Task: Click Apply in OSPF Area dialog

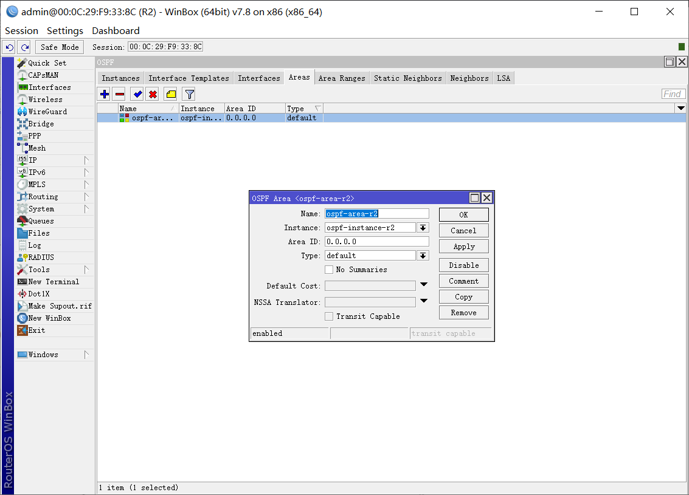Action: point(463,246)
